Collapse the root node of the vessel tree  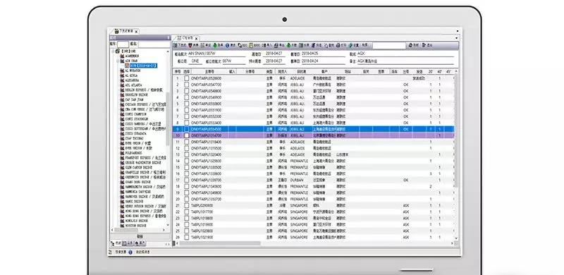coord(113,51)
